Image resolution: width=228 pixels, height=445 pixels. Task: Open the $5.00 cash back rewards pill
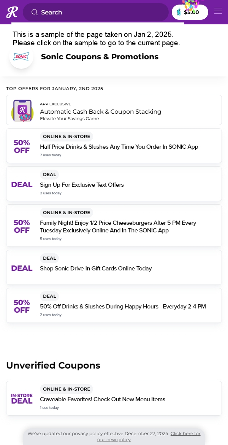pos(190,12)
